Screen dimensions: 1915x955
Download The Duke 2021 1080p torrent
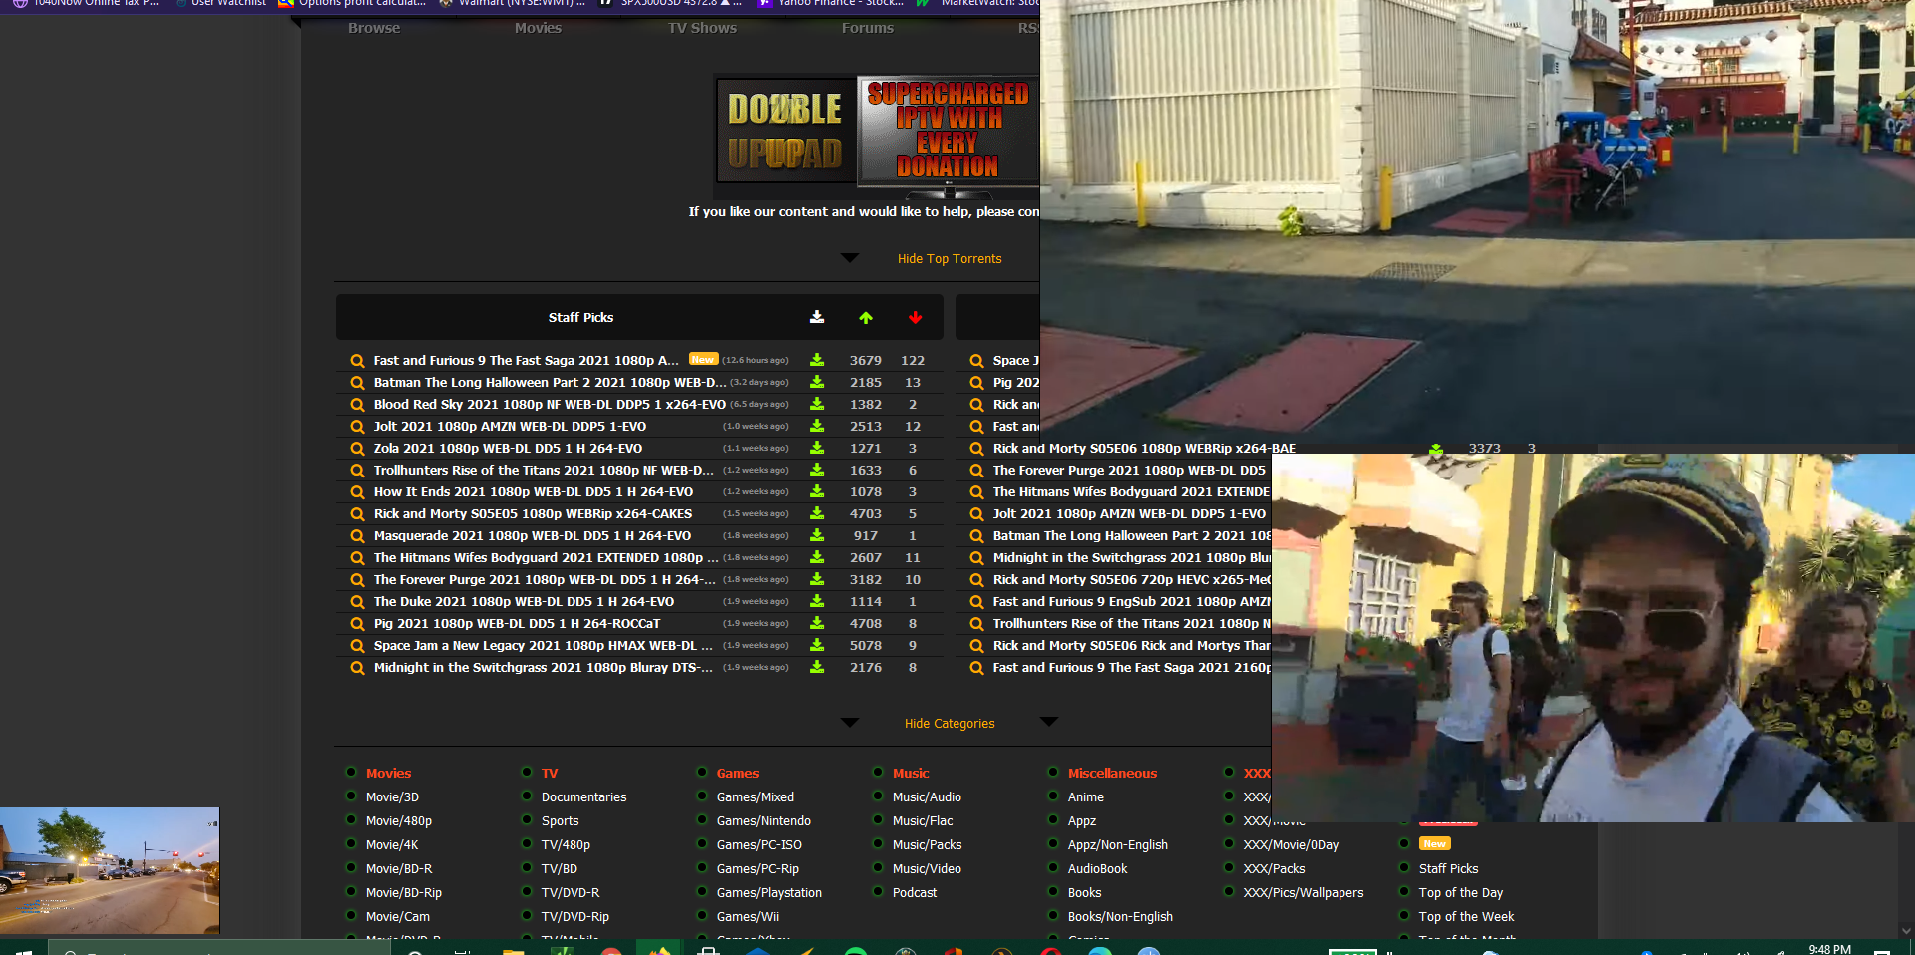(x=817, y=601)
